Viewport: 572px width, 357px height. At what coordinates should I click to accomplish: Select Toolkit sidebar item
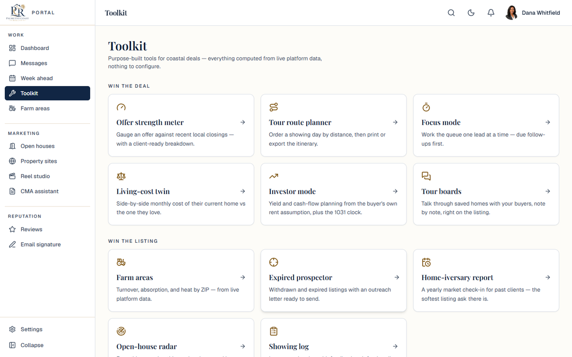(x=47, y=93)
